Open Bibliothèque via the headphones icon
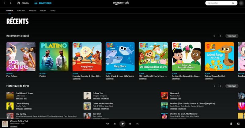Screen dimensions: 245x128 tap(36, 3)
